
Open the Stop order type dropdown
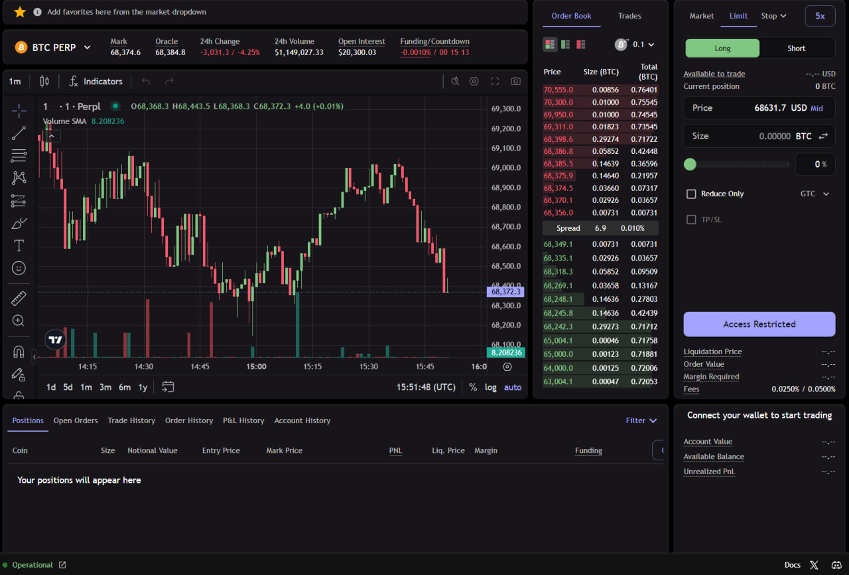click(x=773, y=16)
